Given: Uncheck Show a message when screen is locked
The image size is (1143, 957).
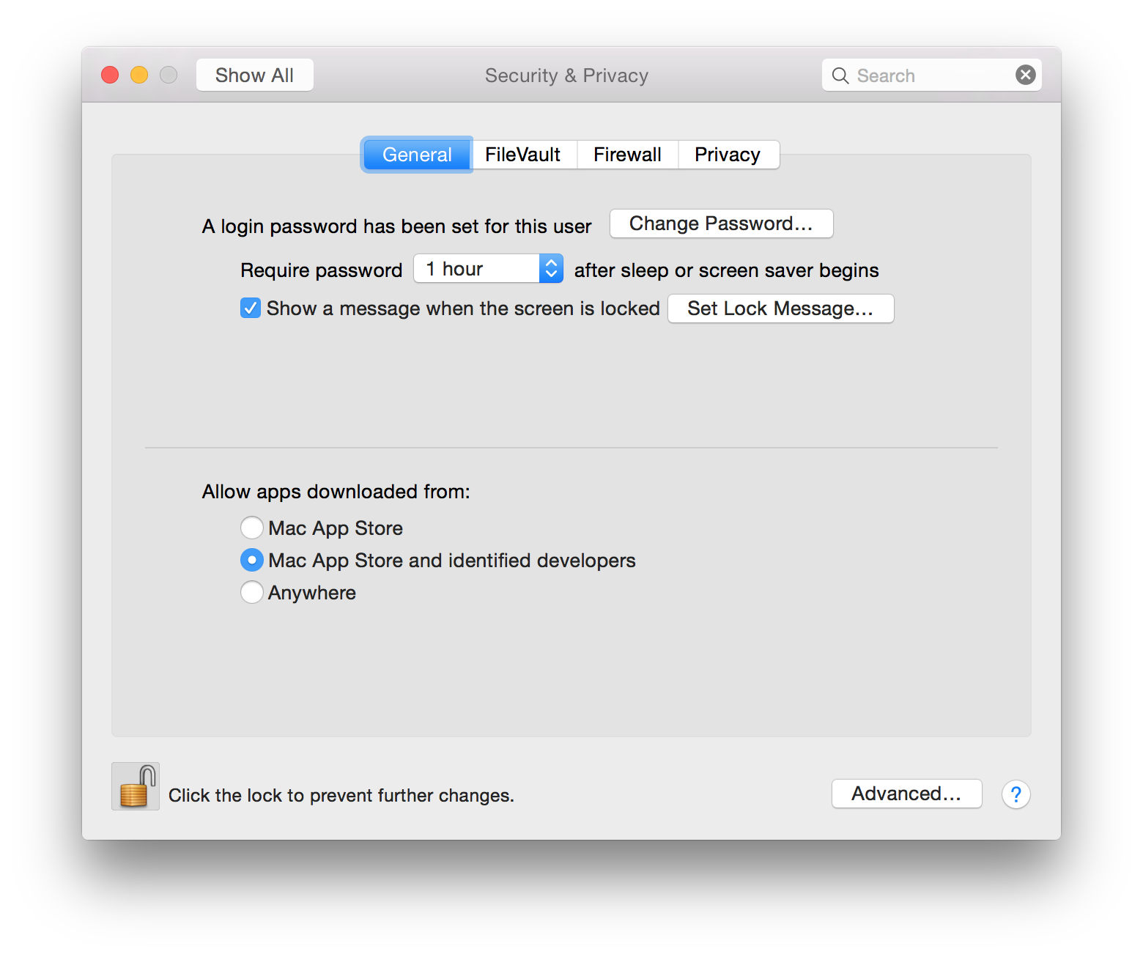Looking at the screenshot, I should click(251, 308).
